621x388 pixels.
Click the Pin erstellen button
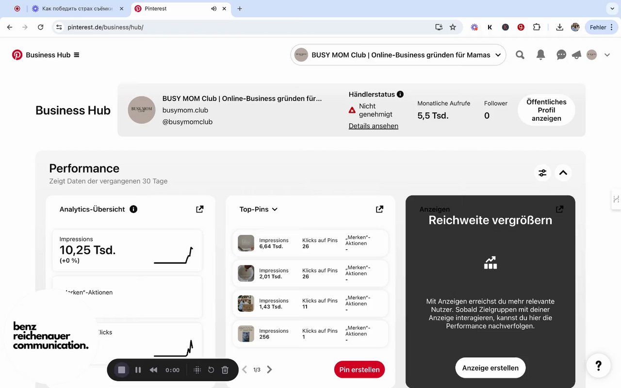pos(360,370)
